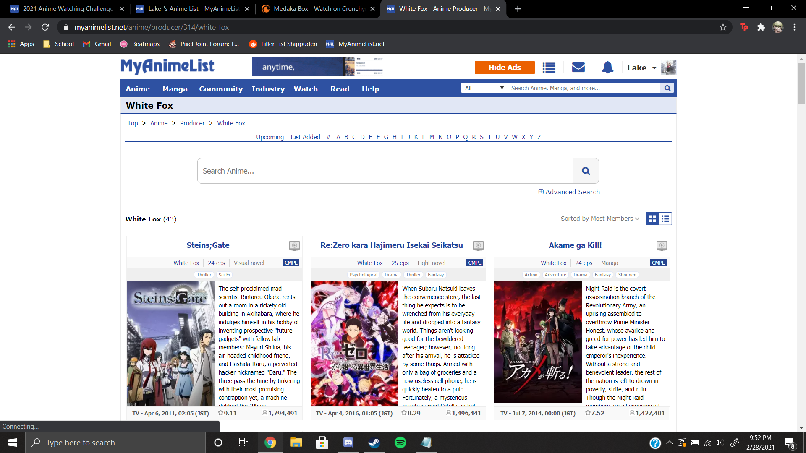Click the page vertical scrollbar

[x=801, y=84]
